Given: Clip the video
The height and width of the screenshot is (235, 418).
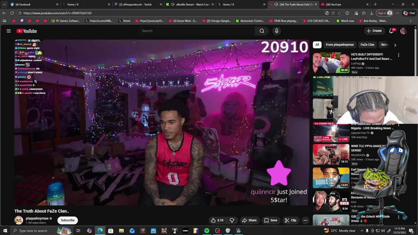Looking at the screenshot, I should pyautogui.click(x=291, y=220).
